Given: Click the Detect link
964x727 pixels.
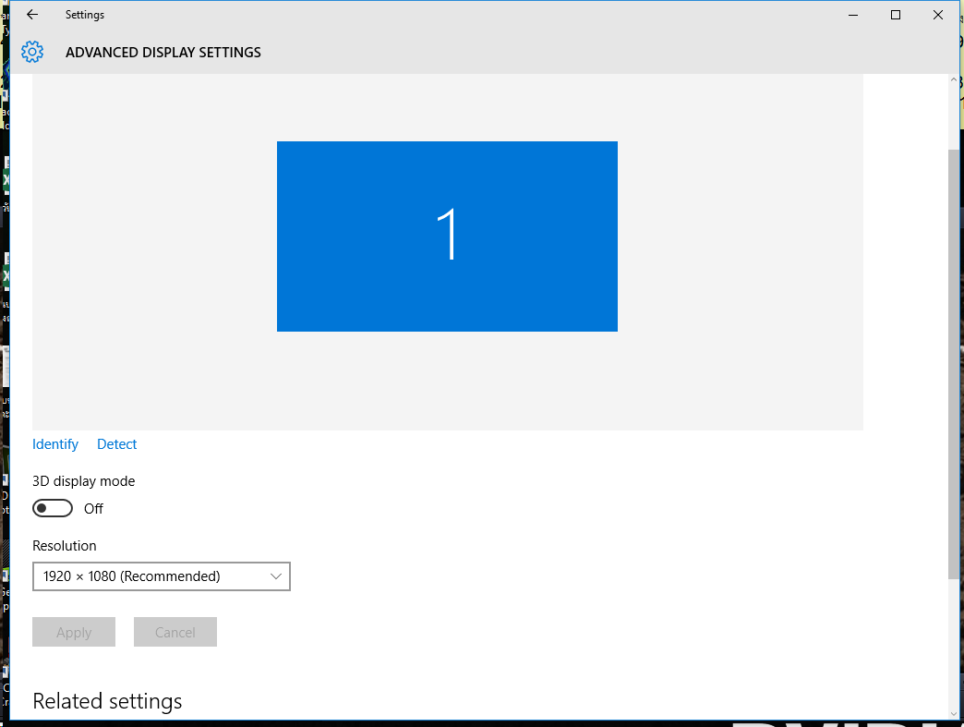Looking at the screenshot, I should point(117,444).
